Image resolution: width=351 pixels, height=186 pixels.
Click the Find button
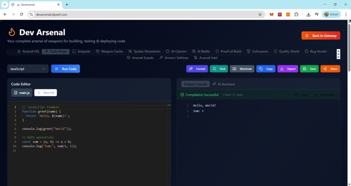[219, 69]
